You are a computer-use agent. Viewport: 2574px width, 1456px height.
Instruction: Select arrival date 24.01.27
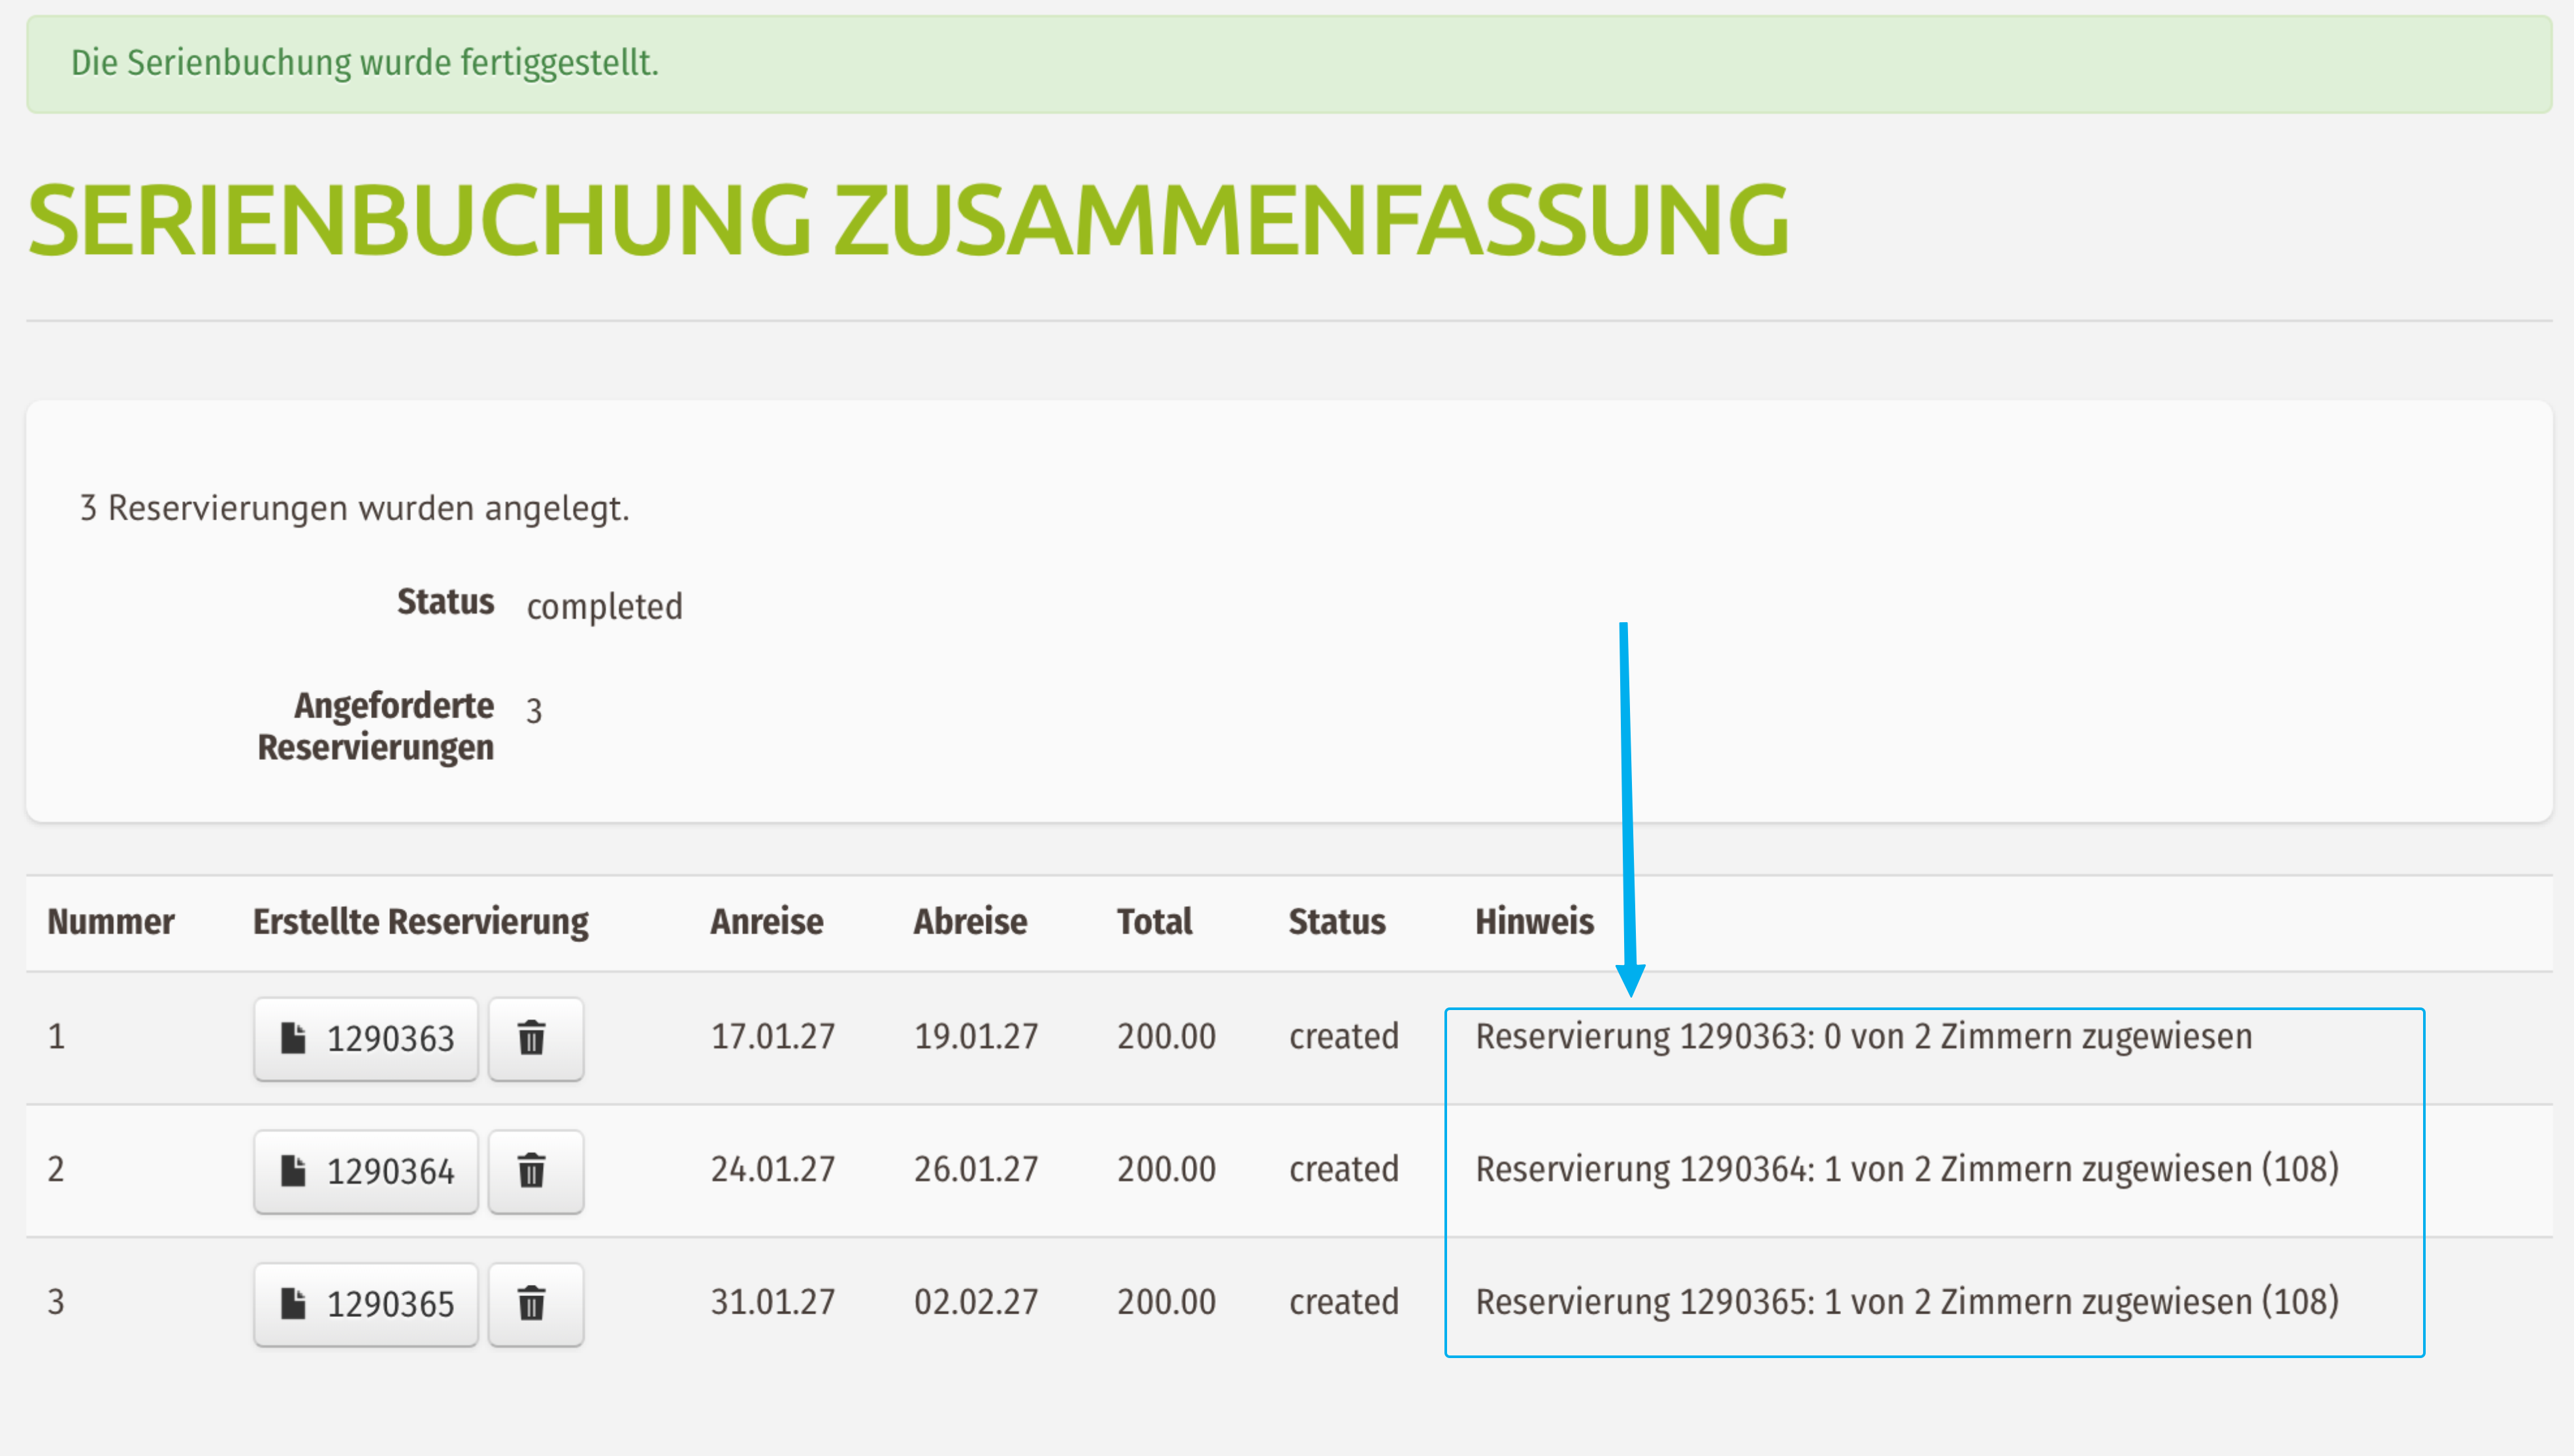pos(772,1169)
